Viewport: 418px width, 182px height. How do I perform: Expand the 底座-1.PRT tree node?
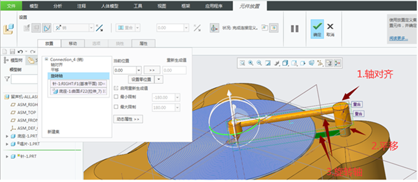pyautogui.click(x=7, y=136)
